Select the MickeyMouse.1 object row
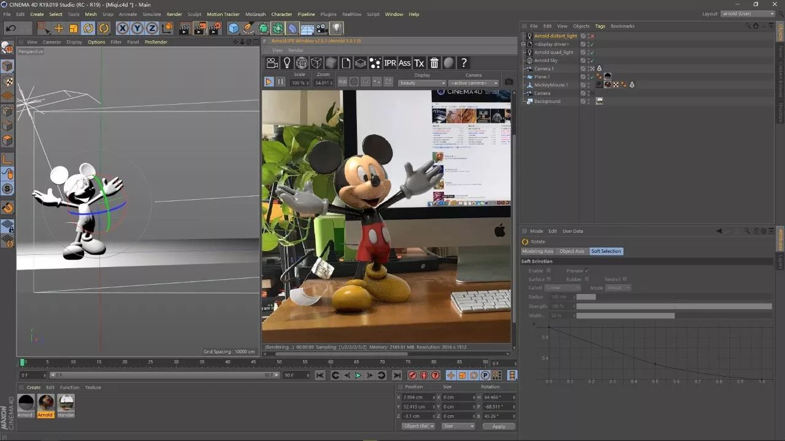This screenshot has width=785, height=441. click(x=551, y=85)
